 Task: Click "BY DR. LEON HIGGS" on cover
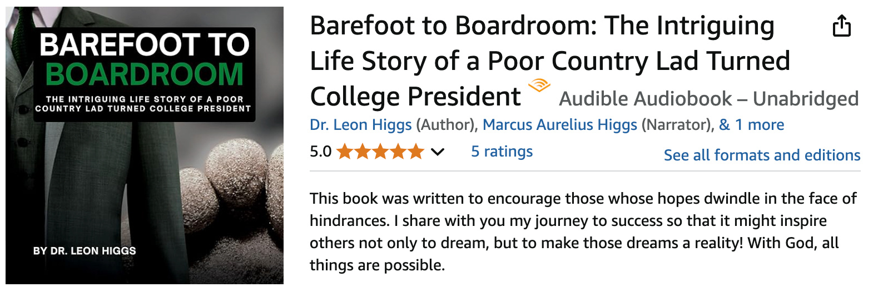[x=85, y=251]
